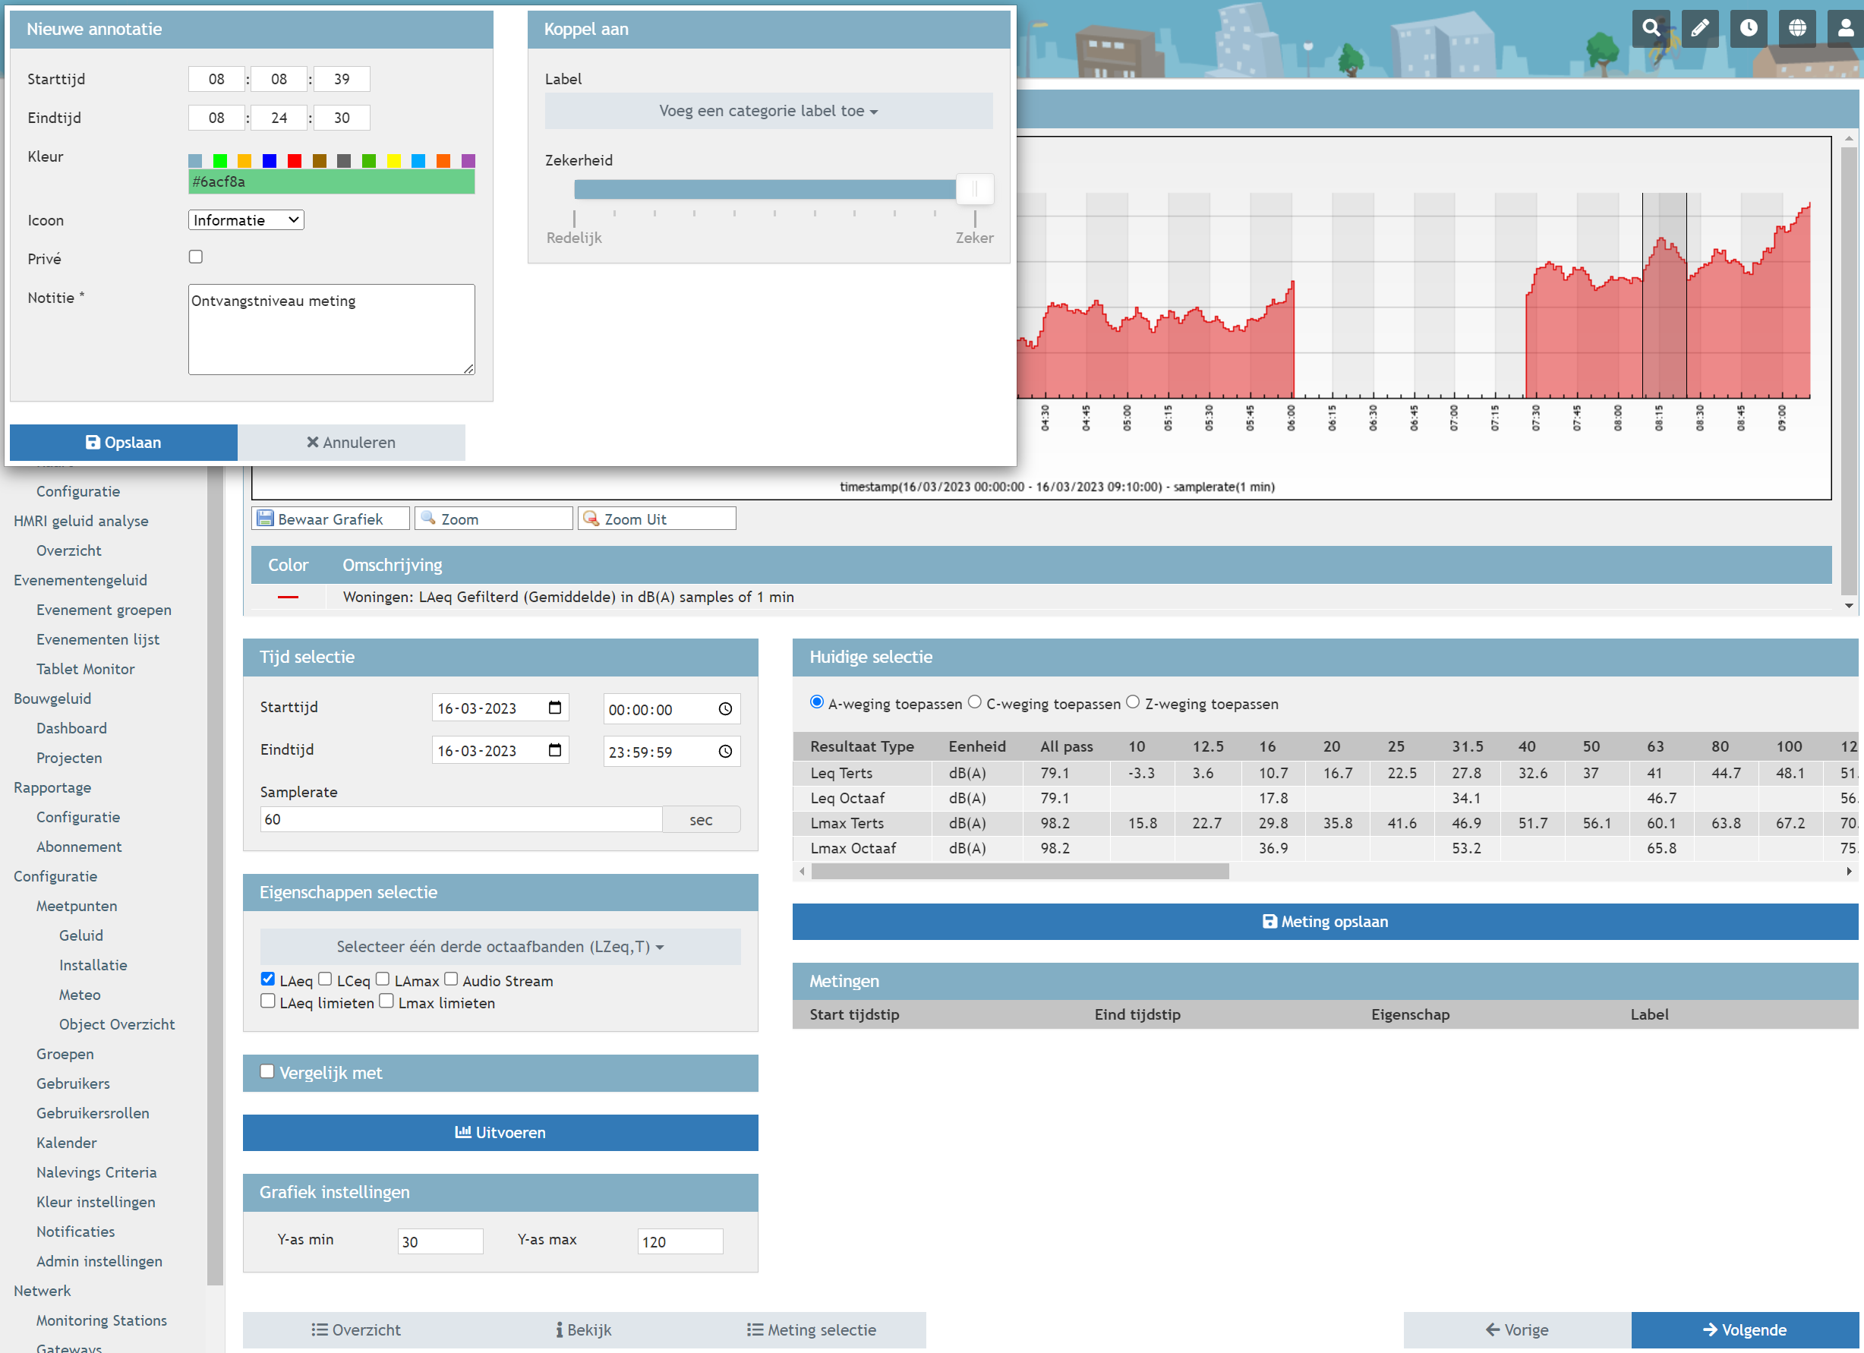Click the search magnifier icon in header
The image size is (1864, 1353).
click(x=1651, y=28)
